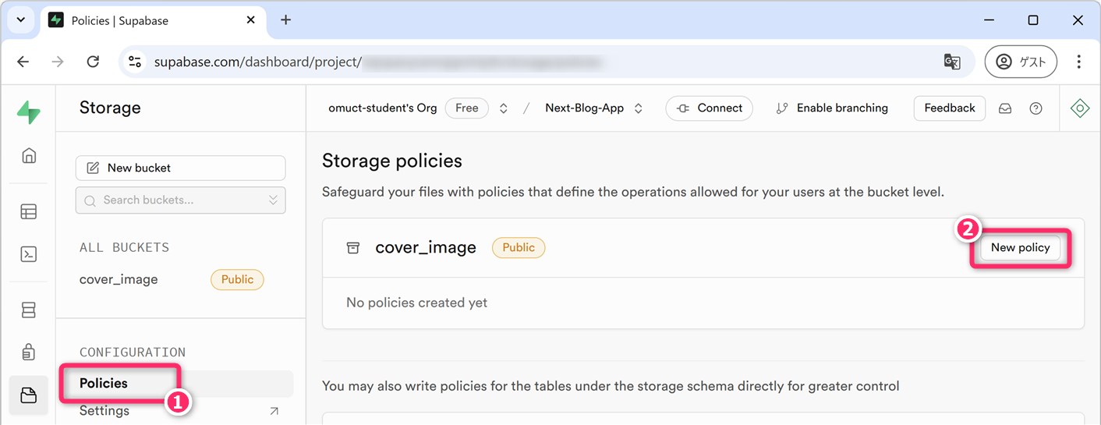Click the New bucket button

(180, 168)
